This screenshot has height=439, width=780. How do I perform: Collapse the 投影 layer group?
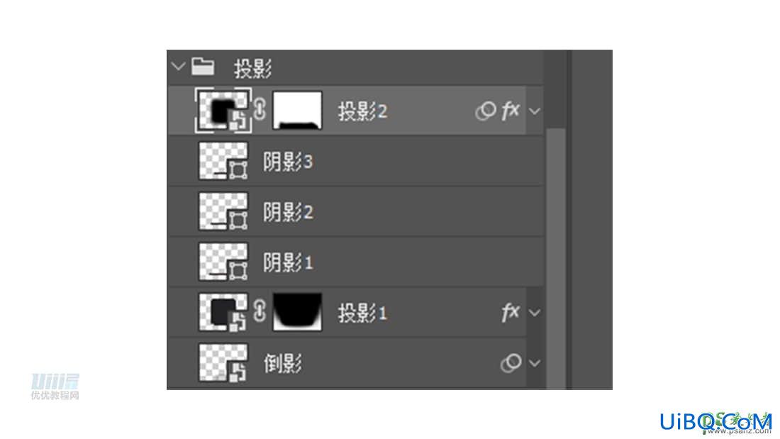click(178, 66)
